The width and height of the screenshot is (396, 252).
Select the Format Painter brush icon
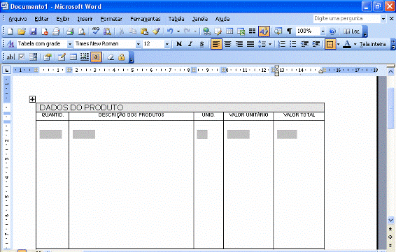156,31
